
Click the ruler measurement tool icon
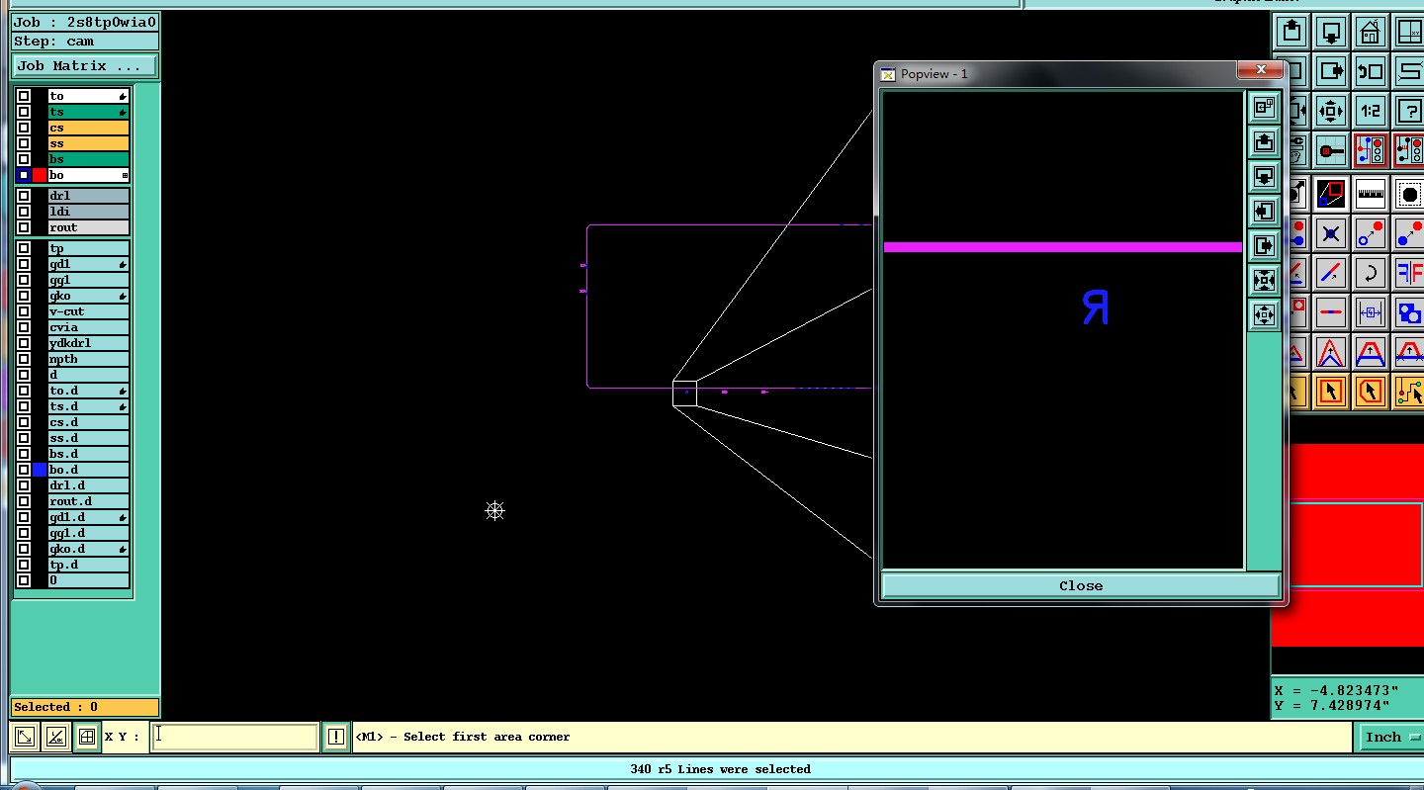[x=1370, y=194]
